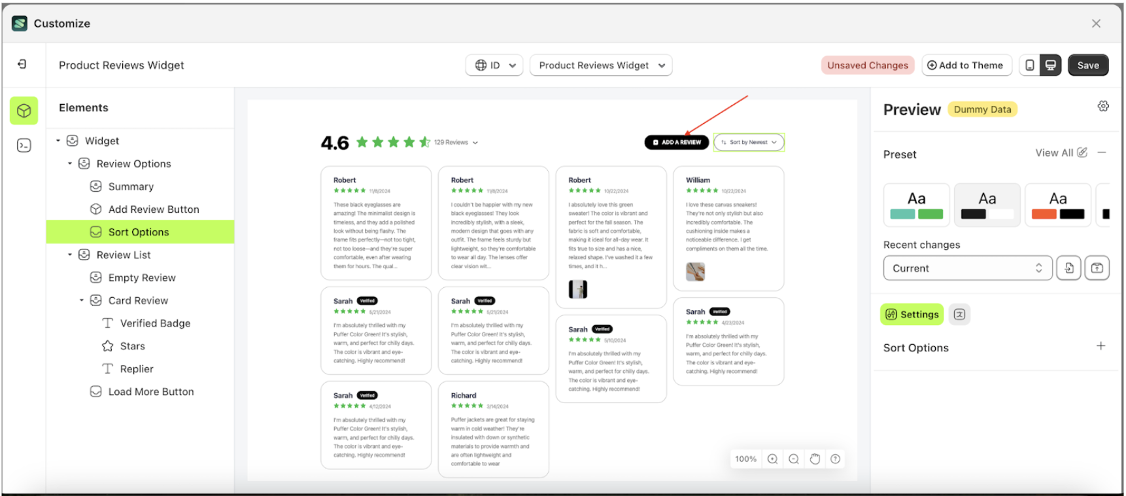The image size is (1126, 496).
Task: Open the ID language dropdown
Action: tap(494, 65)
